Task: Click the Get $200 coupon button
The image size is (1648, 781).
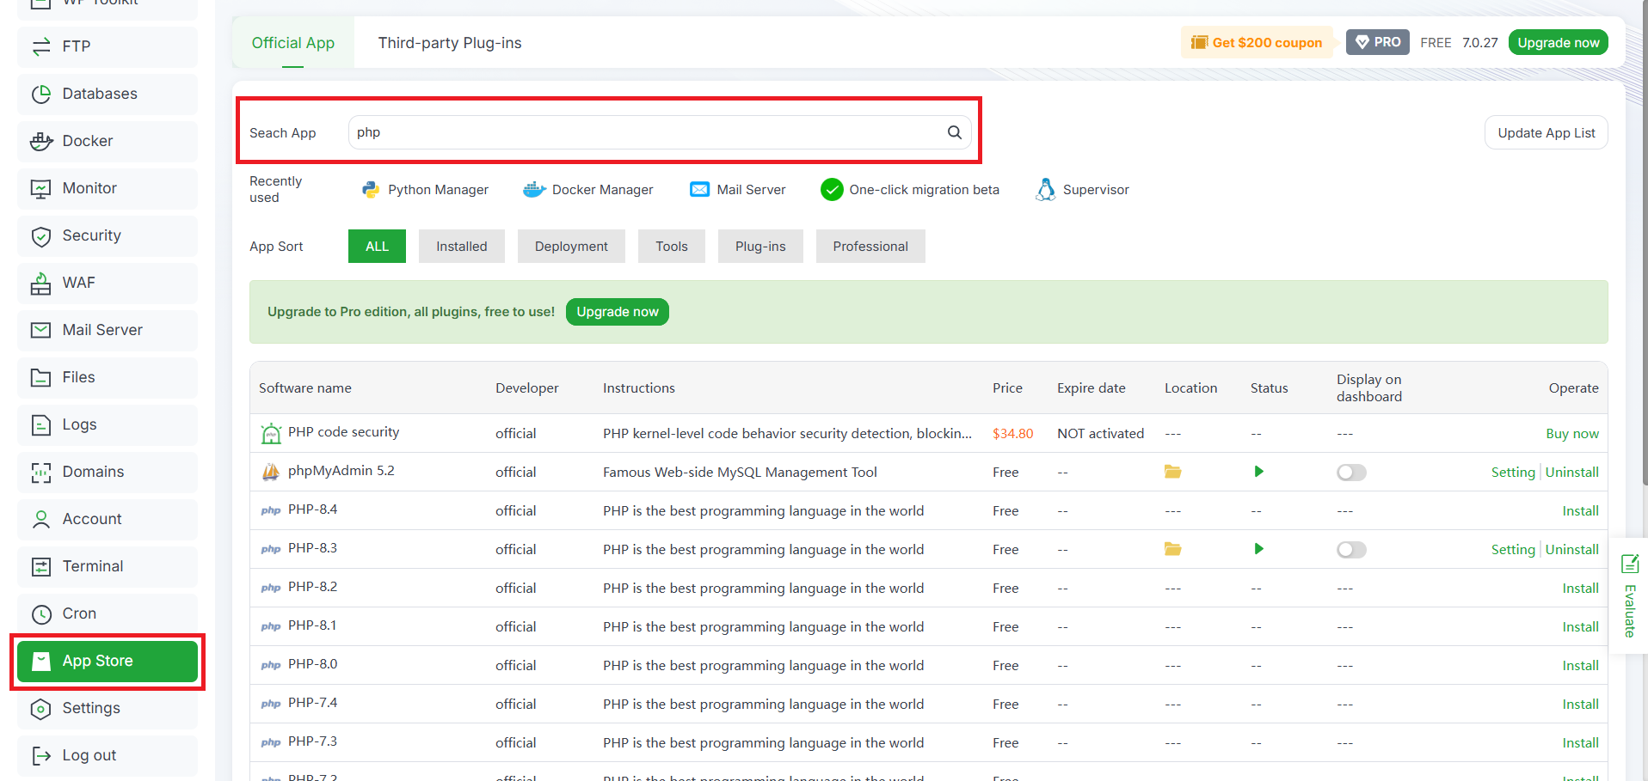Action: (1257, 43)
